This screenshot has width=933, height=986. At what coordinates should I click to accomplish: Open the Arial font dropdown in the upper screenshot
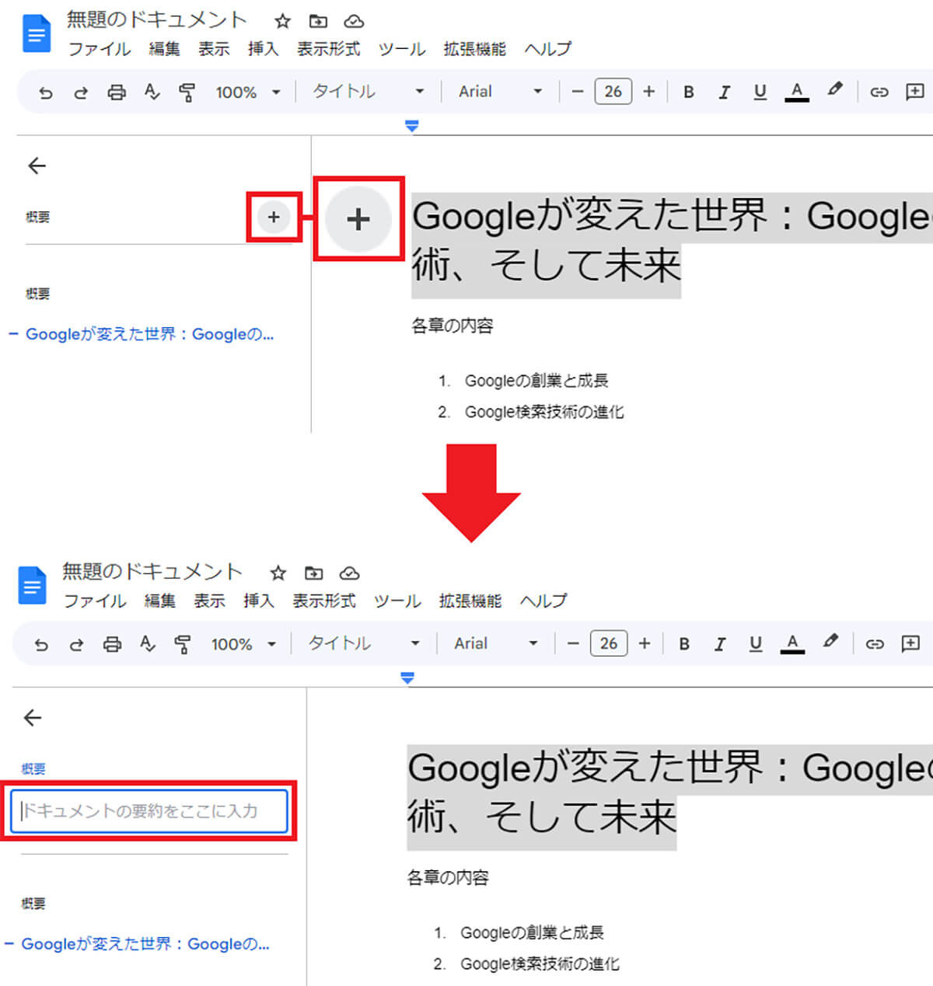pyautogui.click(x=500, y=92)
